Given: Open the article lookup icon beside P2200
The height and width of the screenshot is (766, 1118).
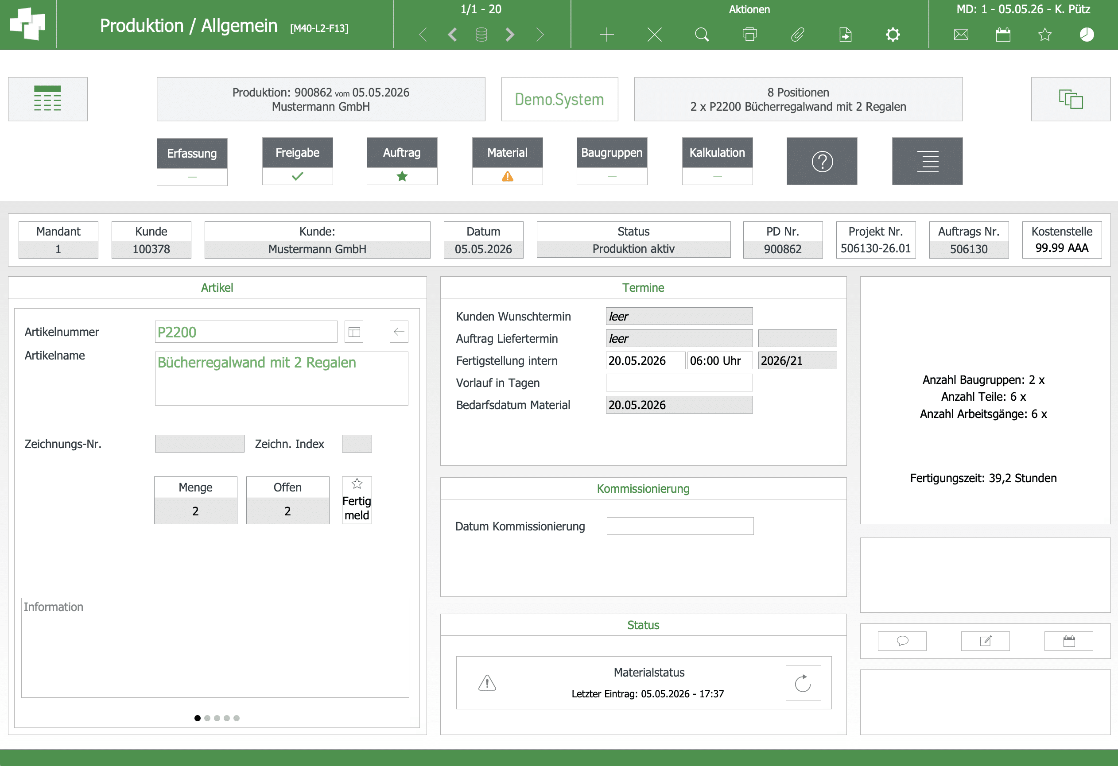Looking at the screenshot, I should coord(354,332).
